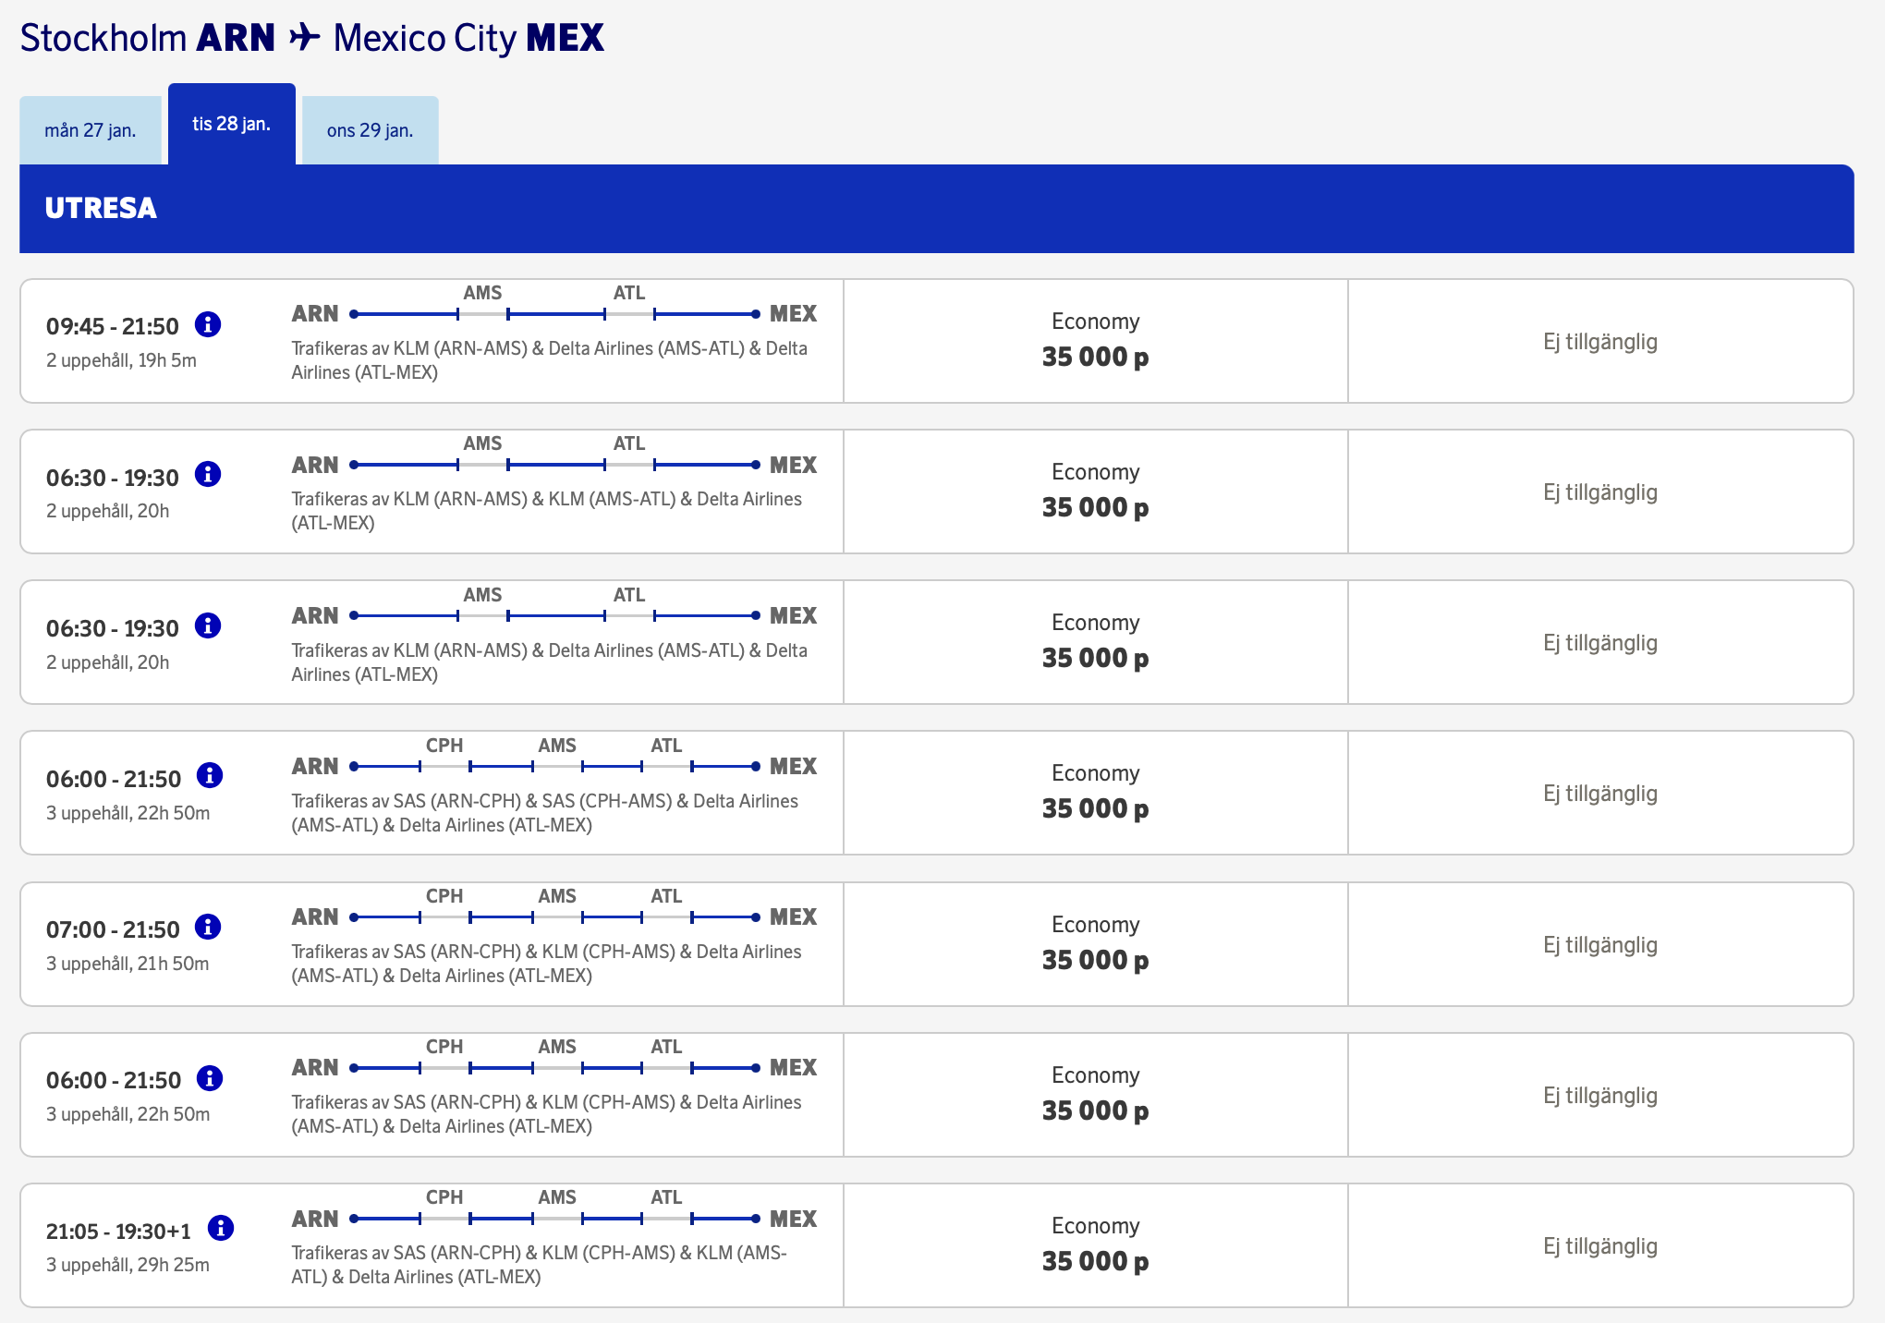
Task: Click the airplane icon in route heading
Action: click(x=304, y=38)
